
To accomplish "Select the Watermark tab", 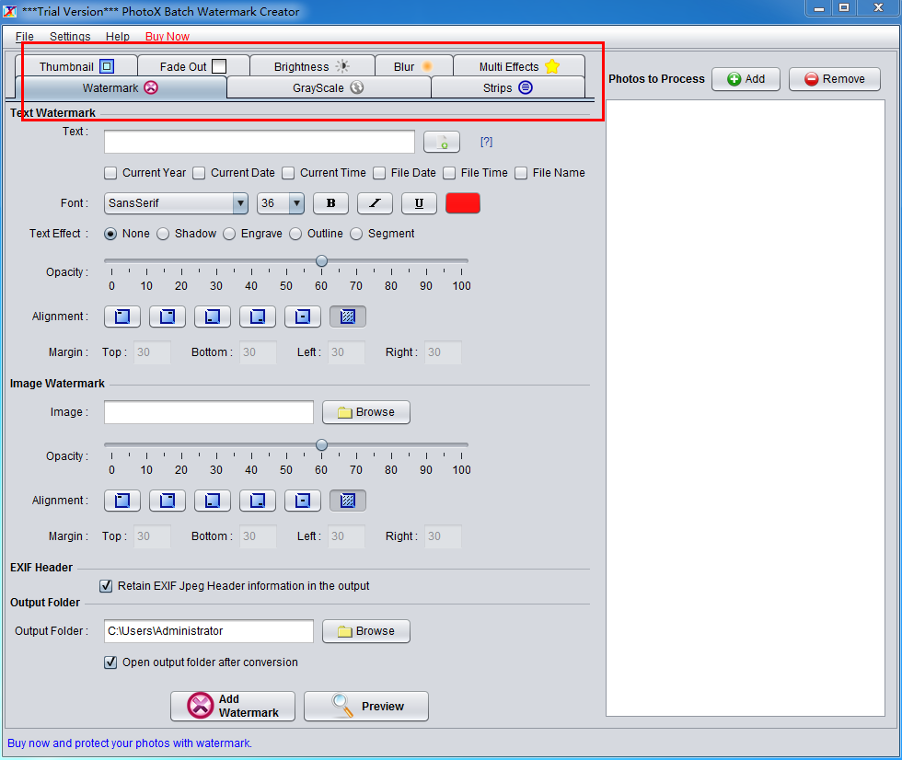I will point(120,87).
